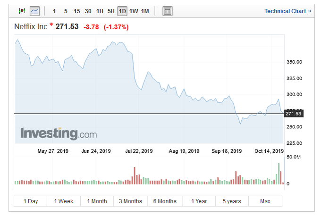
Task: Show the 1 Week range
Action: click(x=64, y=201)
